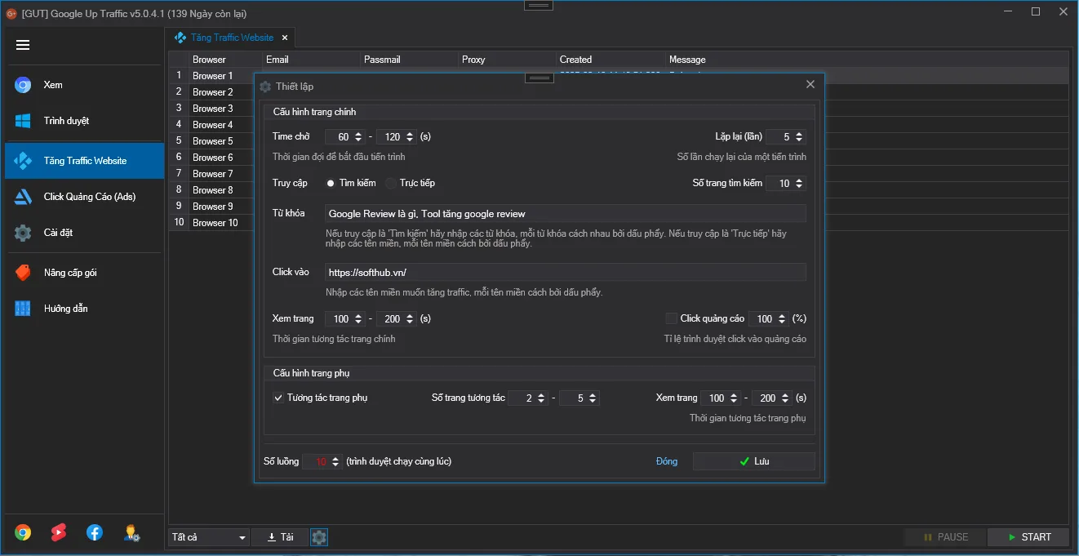Click the Click Quảng Cáo (Ads) icon
Image resolution: width=1079 pixels, height=556 pixels.
point(23,197)
